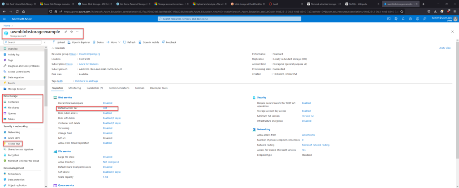The image size is (459, 188).
Task: Open Cloud Shell from the top bar
Action: (389, 19)
